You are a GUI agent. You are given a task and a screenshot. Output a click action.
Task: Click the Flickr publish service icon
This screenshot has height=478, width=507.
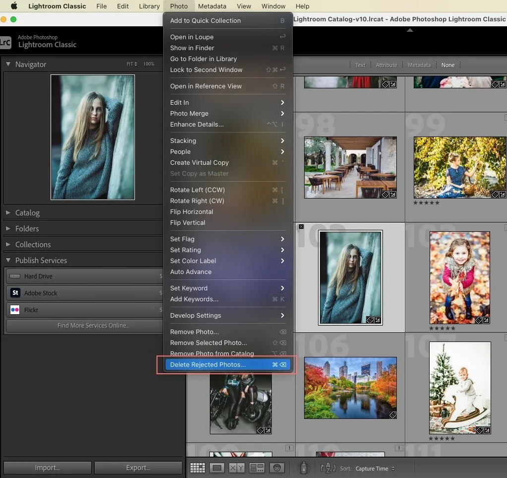pyautogui.click(x=15, y=310)
